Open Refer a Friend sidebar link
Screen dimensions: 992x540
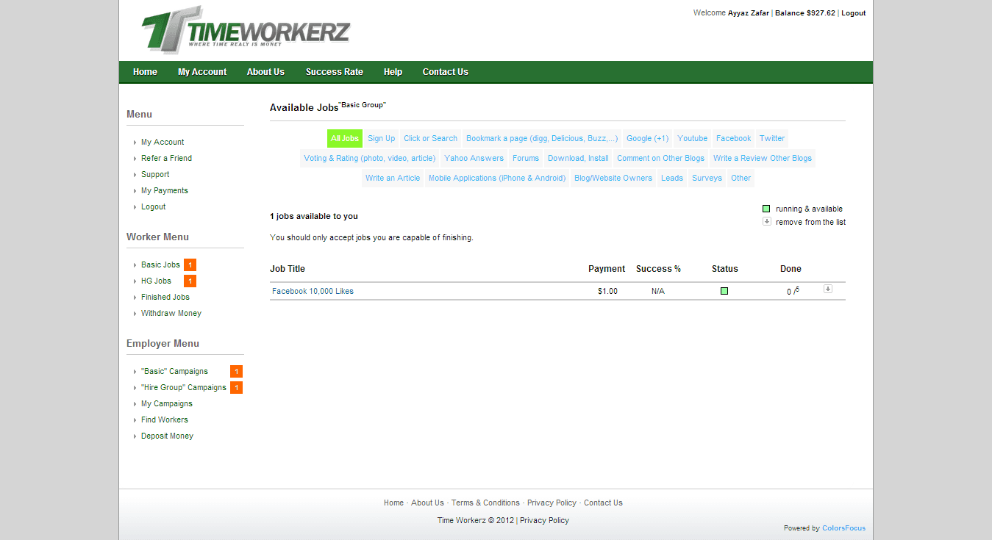(x=166, y=159)
